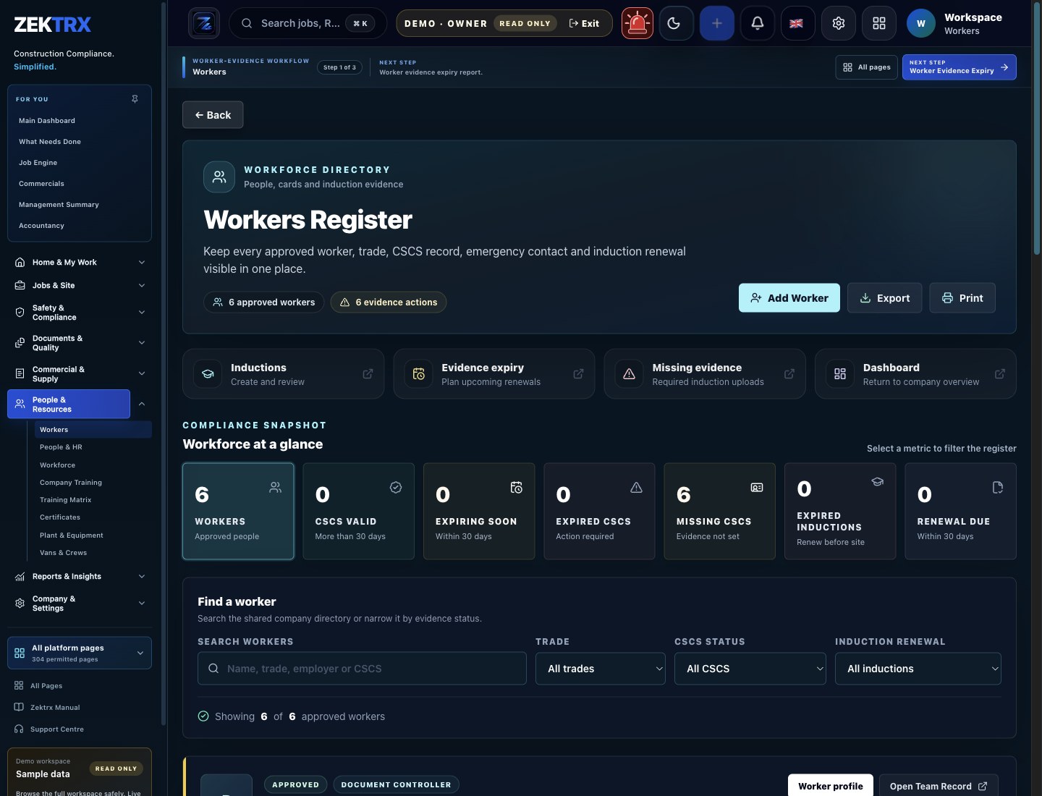Screen dimensions: 1042x796
Task: Open the All inductions dropdown
Action: [918, 669]
